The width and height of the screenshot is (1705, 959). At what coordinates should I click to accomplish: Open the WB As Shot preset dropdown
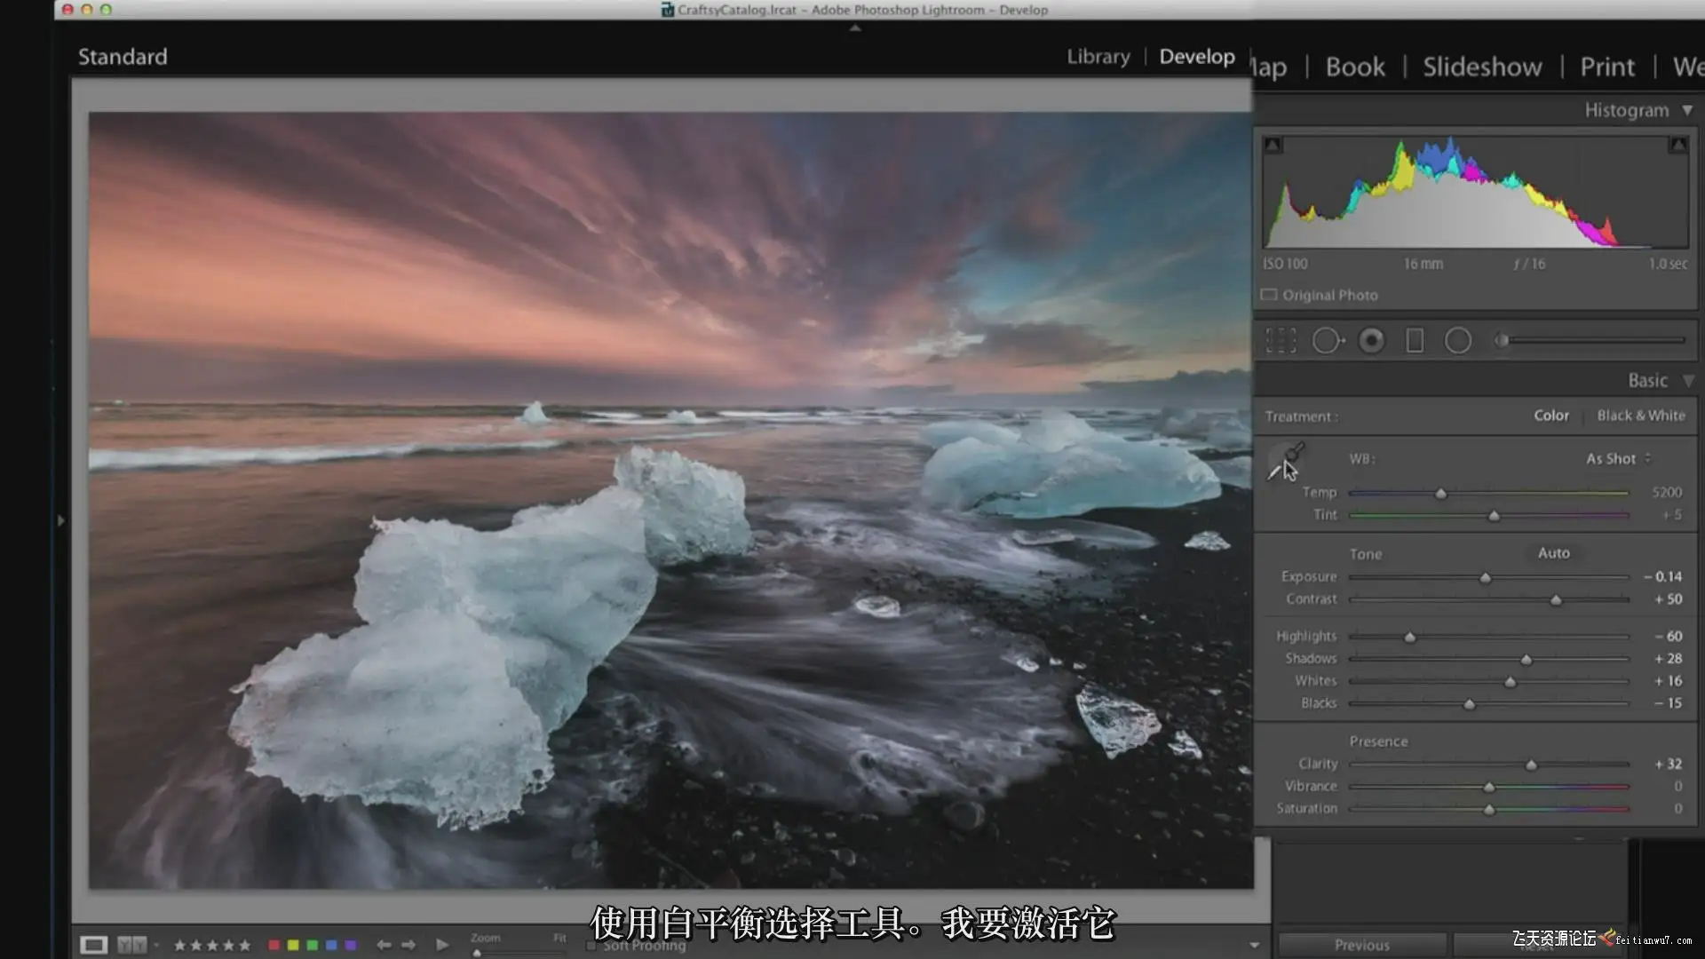[1618, 459]
